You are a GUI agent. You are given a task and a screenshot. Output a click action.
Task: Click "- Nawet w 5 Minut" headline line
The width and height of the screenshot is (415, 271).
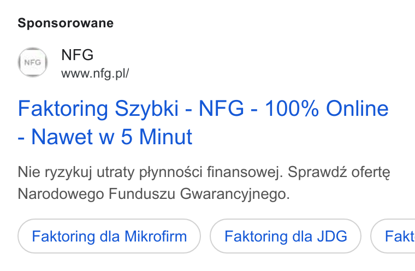[x=105, y=137]
